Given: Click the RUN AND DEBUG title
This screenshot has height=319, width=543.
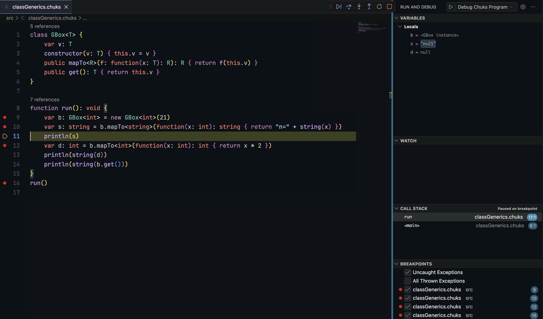Looking at the screenshot, I should point(418,7).
